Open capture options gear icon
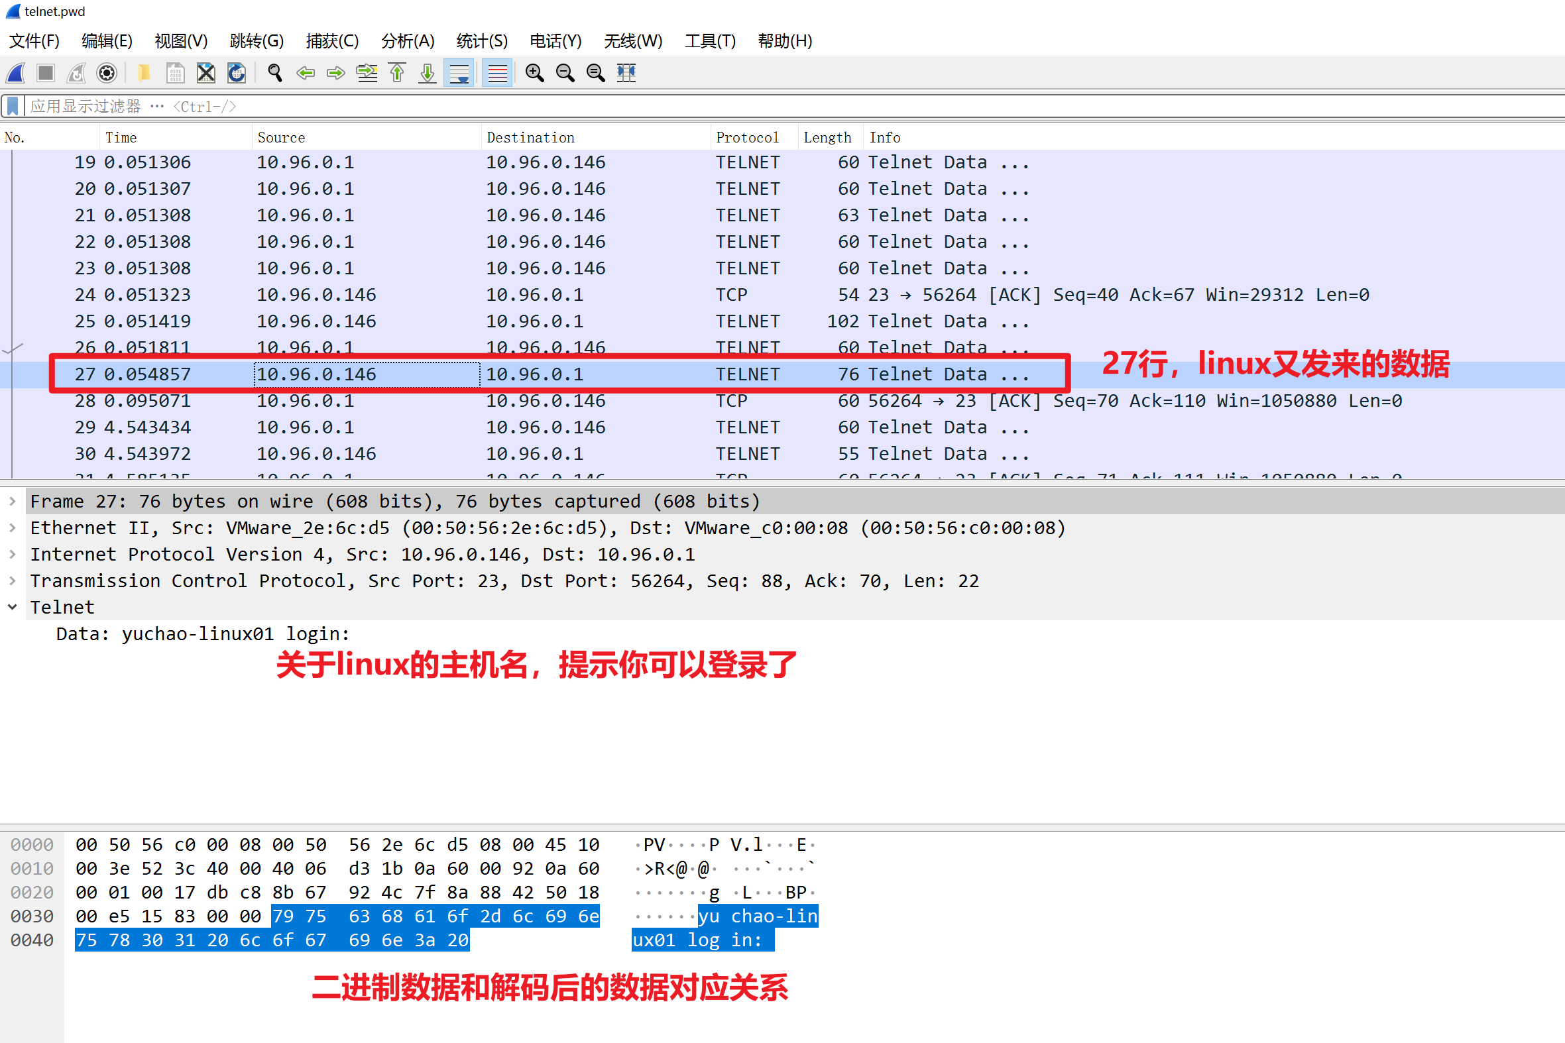1565x1043 pixels. (107, 72)
